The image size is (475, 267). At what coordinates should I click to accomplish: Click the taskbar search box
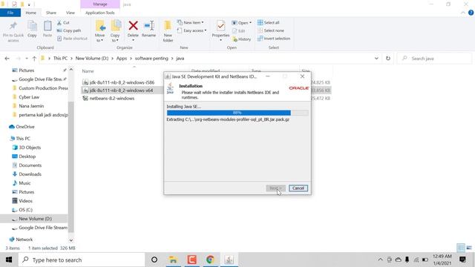click(x=82, y=260)
